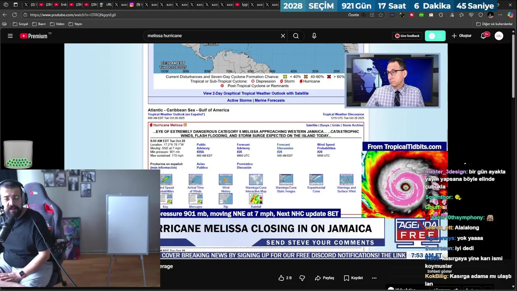Open the Basın bookmarks folder
517x291 pixels.
coord(39,24)
